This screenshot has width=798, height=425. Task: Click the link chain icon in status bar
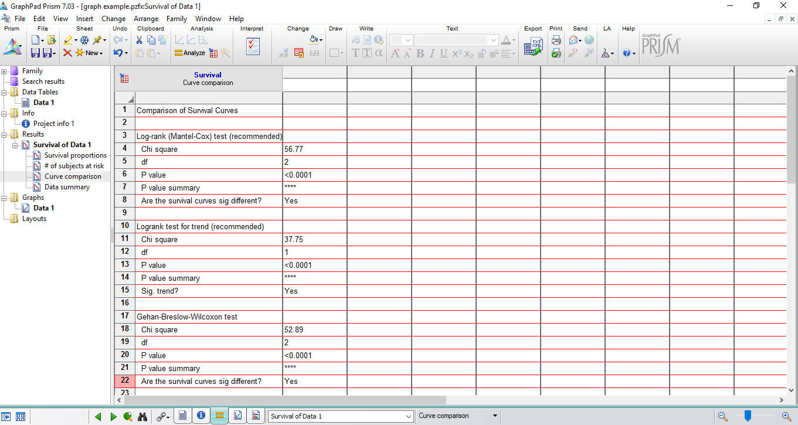click(161, 416)
